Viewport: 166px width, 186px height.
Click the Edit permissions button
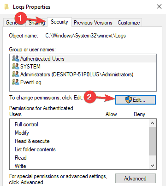[136, 100]
